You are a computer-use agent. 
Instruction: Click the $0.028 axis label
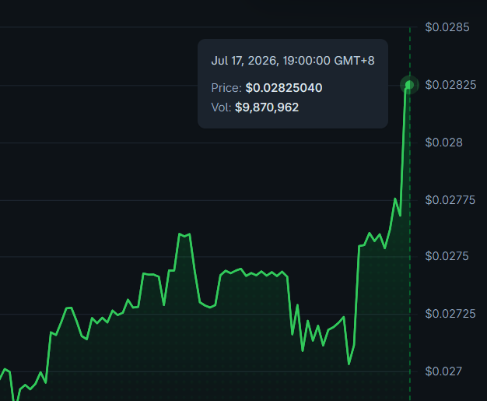[444, 142]
